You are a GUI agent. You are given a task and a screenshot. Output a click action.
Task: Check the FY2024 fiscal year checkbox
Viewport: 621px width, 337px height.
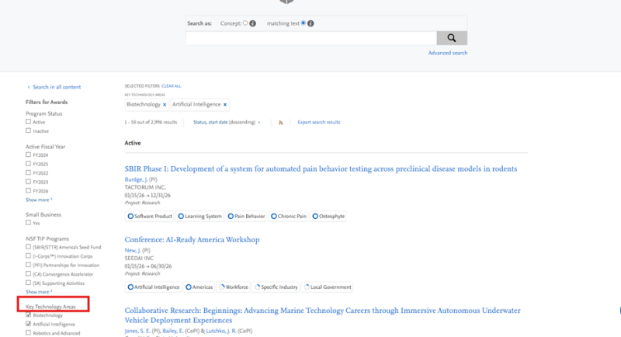29,155
